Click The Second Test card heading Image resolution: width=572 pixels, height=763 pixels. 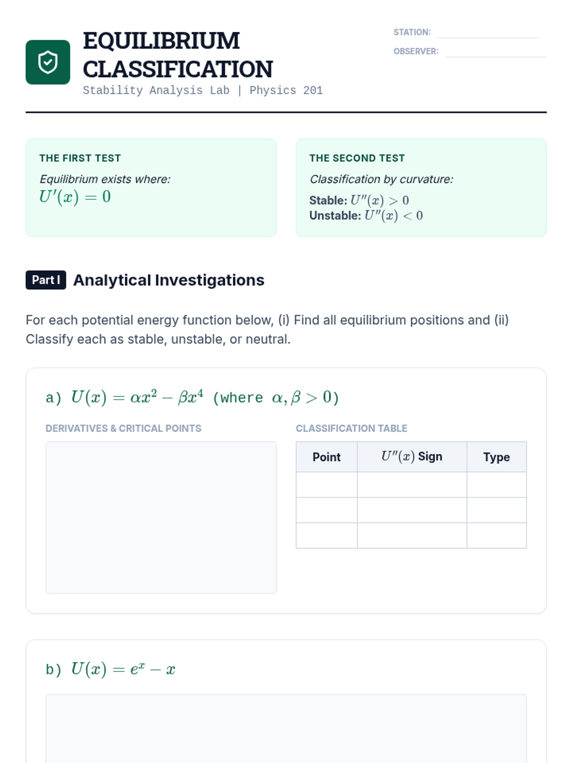click(x=357, y=158)
